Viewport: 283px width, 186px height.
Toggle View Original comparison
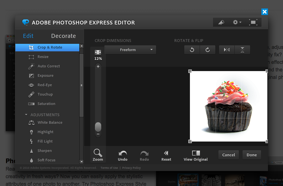click(x=196, y=156)
